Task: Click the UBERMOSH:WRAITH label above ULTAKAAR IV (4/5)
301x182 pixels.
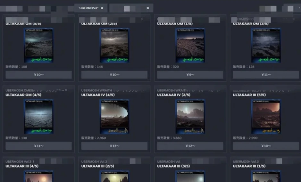Action: click(x=96, y=90)
